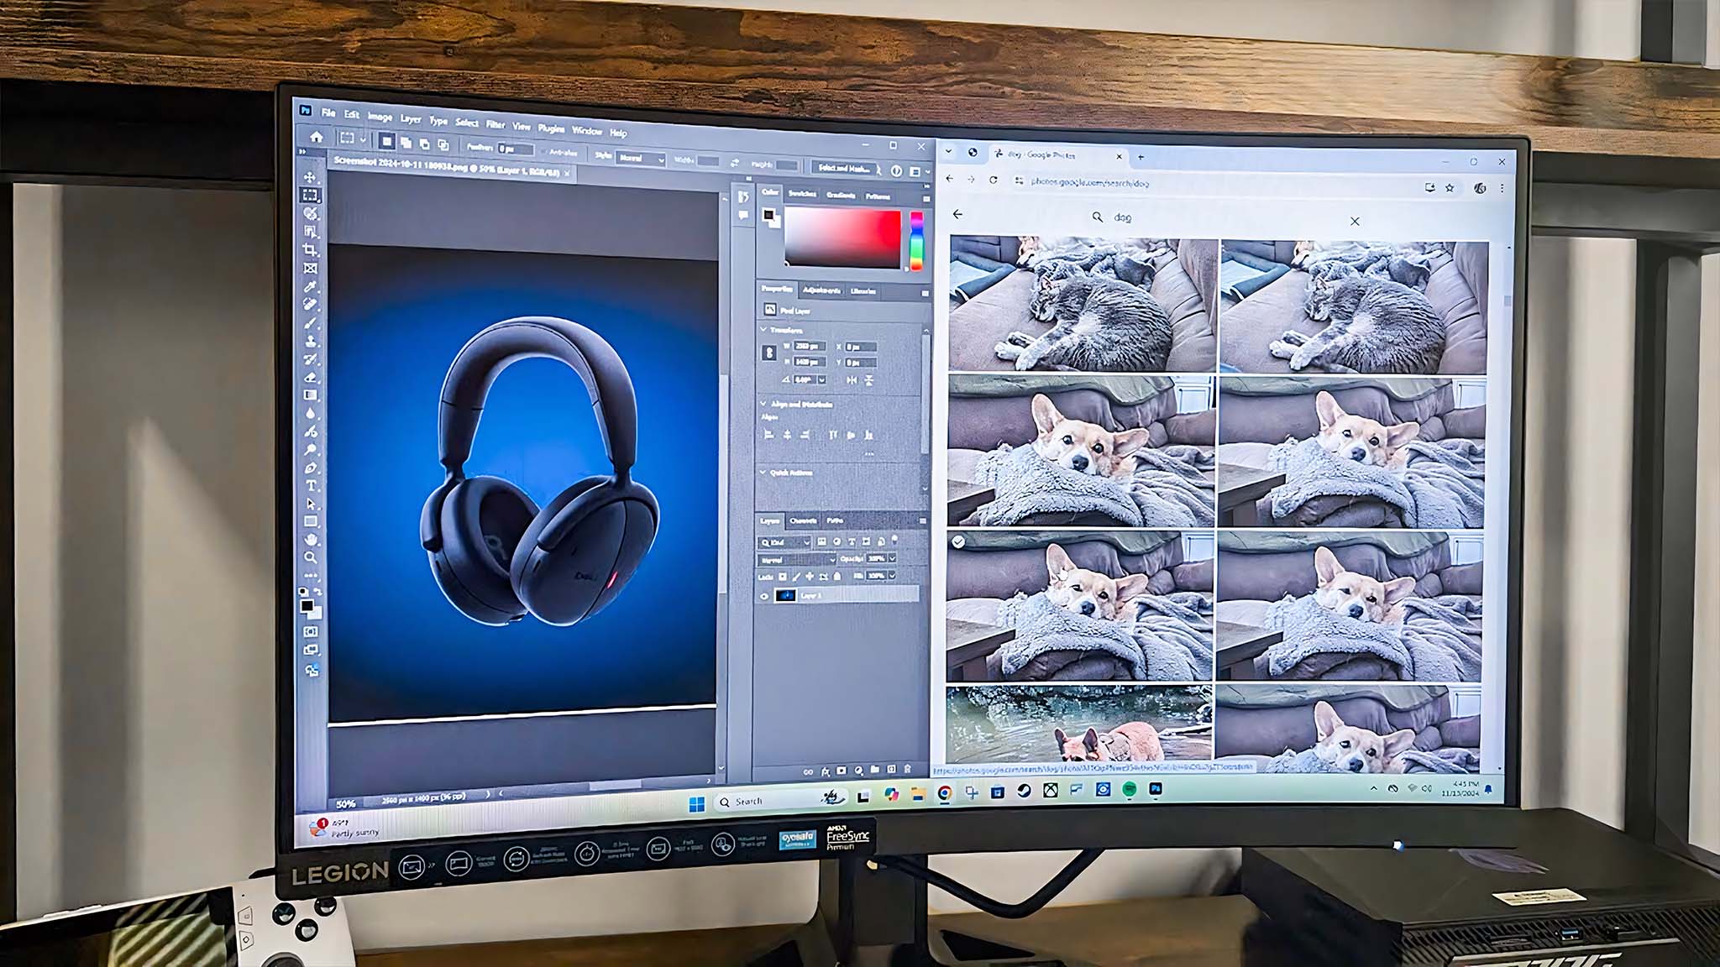This screenshot has width=1720, height=967.
Task: Open the Image menu
Action: (380, 117)
